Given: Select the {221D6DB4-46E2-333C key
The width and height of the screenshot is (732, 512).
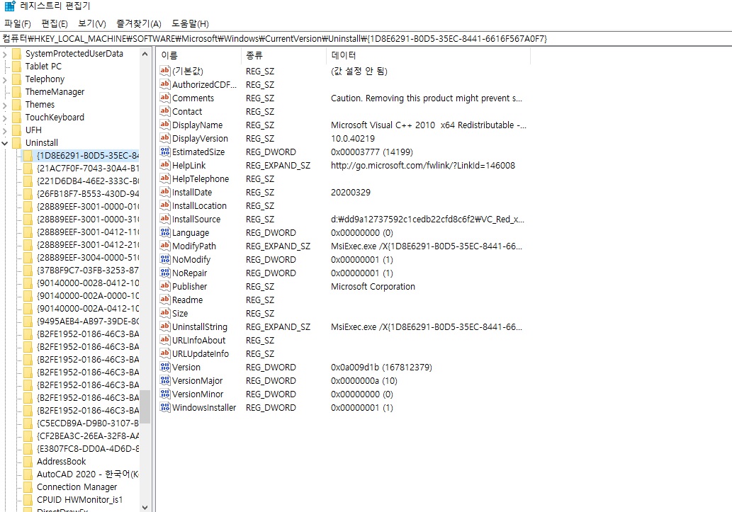Looking at the screenshot, I should (88, 181).
